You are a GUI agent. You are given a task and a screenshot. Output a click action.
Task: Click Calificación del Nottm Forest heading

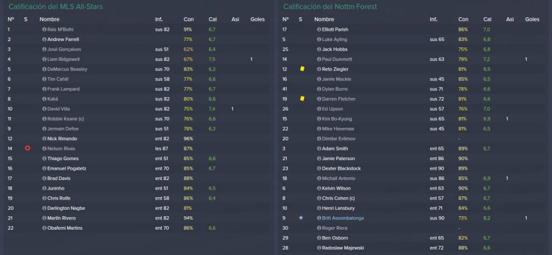[330, 6]
